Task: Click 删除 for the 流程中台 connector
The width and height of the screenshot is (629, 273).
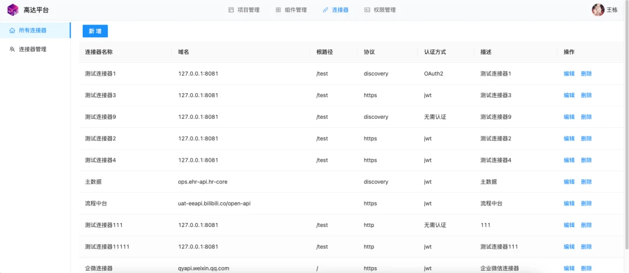Action: 586,204
